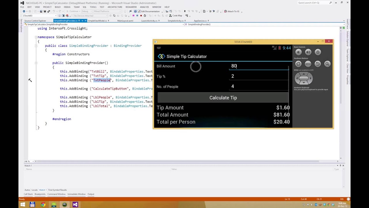Image resolution: width=369 pixels, height=208 pixels.
Task: Open the ARCHITECTURE menu
Action: click(x=115, y=7)
